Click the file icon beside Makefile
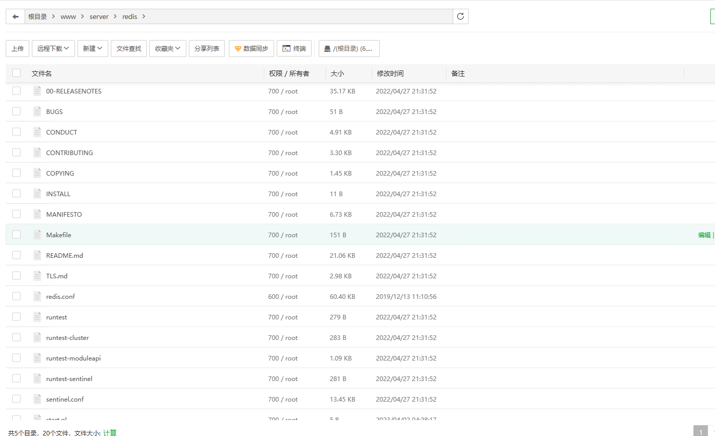This screenshot has height=436, width=715. (x=37, y=235)
